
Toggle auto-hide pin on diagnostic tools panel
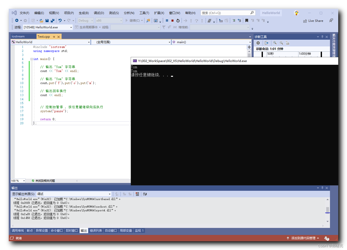tap(322, 37)
